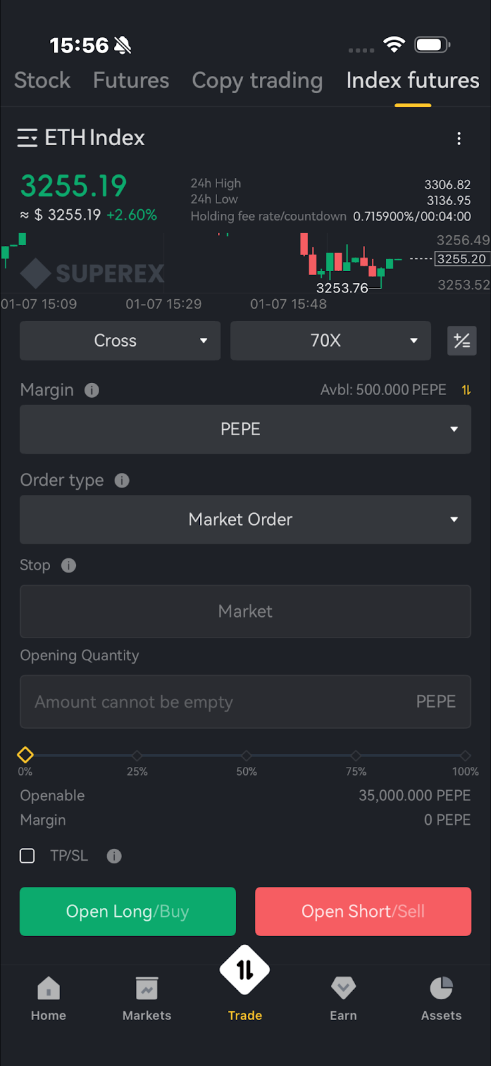Tap the Open Short/Sell button
This screenshot has height=1066, width=491.
(363, 911)
